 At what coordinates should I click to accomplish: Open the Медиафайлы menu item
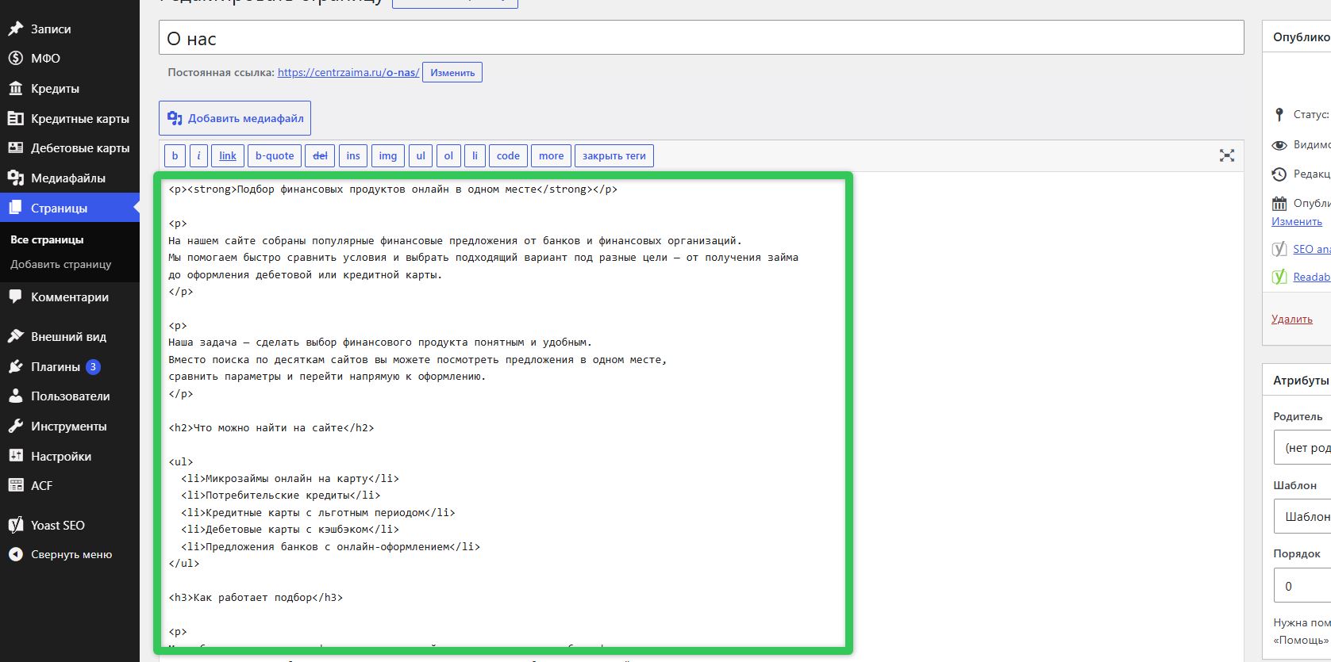(70, 178)
